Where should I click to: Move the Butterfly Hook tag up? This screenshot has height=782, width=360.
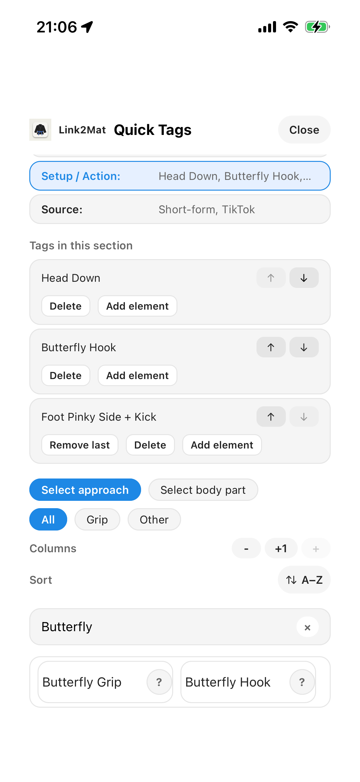coord(271,347)
